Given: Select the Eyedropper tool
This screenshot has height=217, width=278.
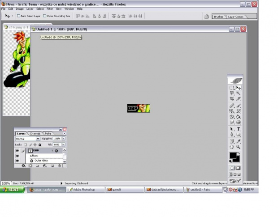Looking at the screenshot, I should pyautogui.click(x=239, y=141).
